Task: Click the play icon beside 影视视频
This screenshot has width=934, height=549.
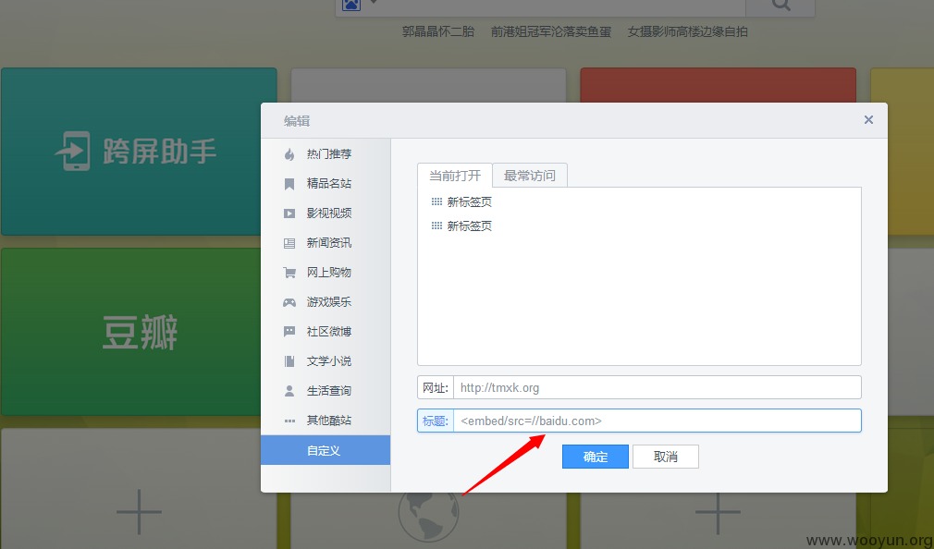Action: pos(289,213)
